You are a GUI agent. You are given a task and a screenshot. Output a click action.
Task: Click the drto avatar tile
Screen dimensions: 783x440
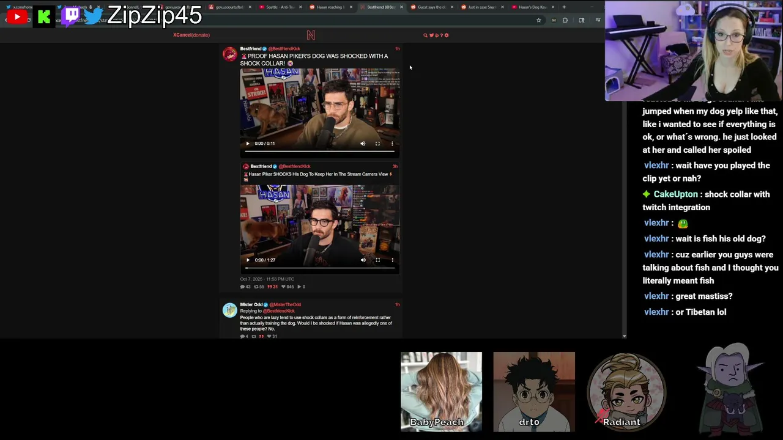[x=534, y=392]
